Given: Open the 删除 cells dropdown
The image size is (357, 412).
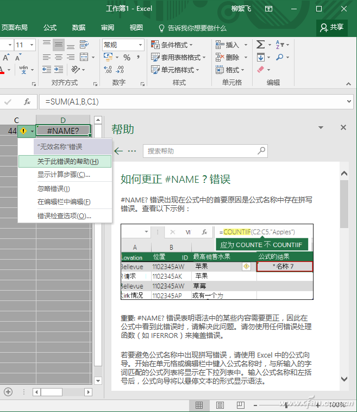Looking at the screenshot, I should tap(246, 57).
